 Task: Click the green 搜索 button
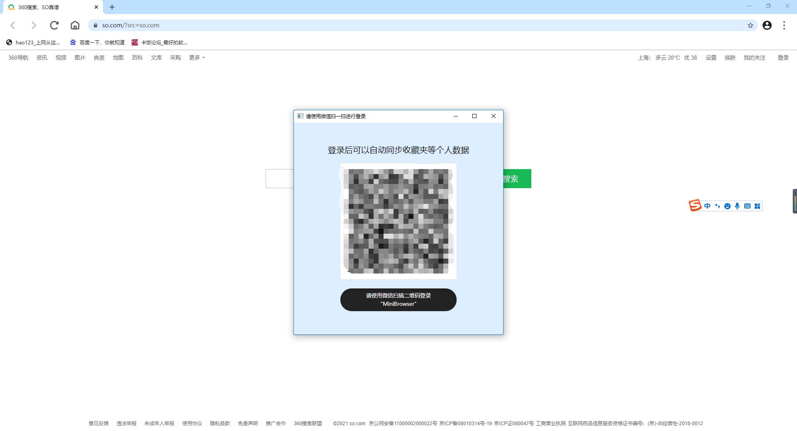[x=517, y=179]
